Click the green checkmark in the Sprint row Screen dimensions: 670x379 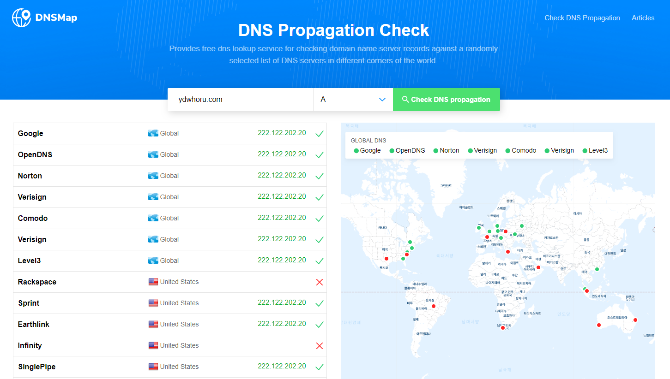tap(319, 303)
